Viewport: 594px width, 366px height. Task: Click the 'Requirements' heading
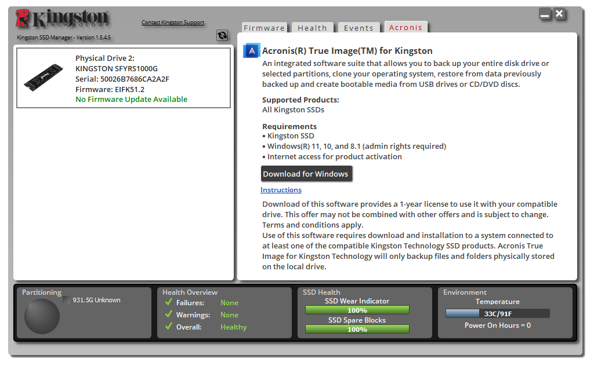tap(289, 126)
